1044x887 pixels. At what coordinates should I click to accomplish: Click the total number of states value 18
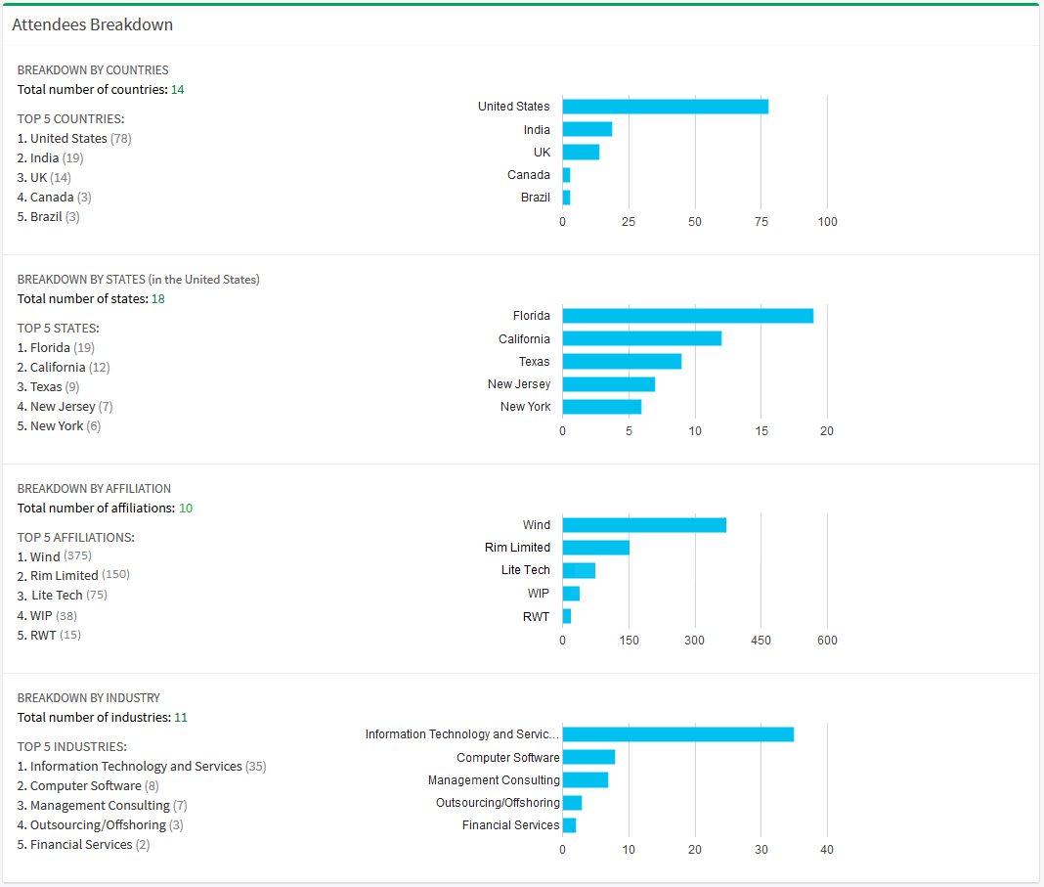tap(158, 299)
